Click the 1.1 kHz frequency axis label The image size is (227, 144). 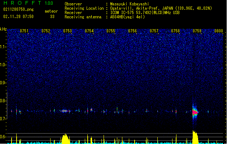[x=3, y=47]
